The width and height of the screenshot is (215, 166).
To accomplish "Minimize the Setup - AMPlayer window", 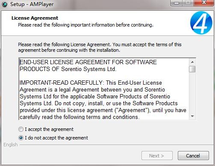I will coord(177,3).
